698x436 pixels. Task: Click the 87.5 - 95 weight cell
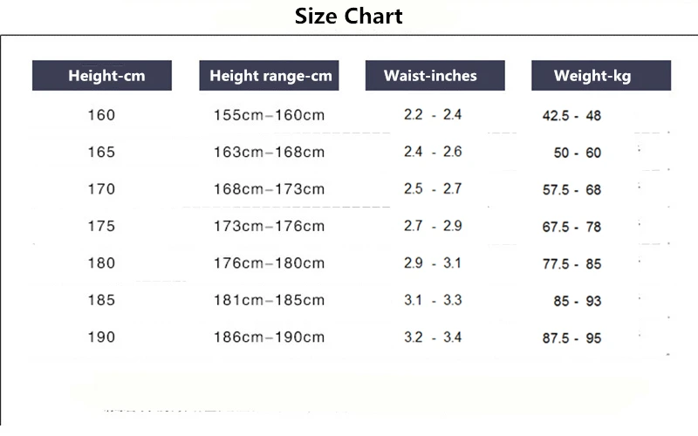(571, 338)
